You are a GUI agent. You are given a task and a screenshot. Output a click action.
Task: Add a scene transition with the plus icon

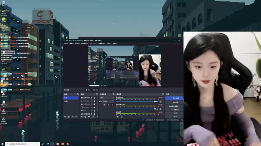tap(104, 104)
